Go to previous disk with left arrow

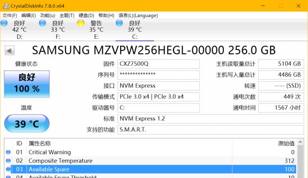(10, 51)
